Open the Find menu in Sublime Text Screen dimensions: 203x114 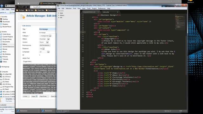click(75, 9)
